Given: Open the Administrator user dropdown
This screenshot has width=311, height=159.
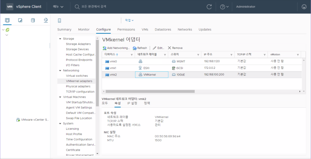Looking at the screenshot, I should (x=246, y=7).
